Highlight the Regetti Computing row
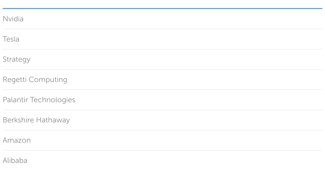 pos(162,80)
